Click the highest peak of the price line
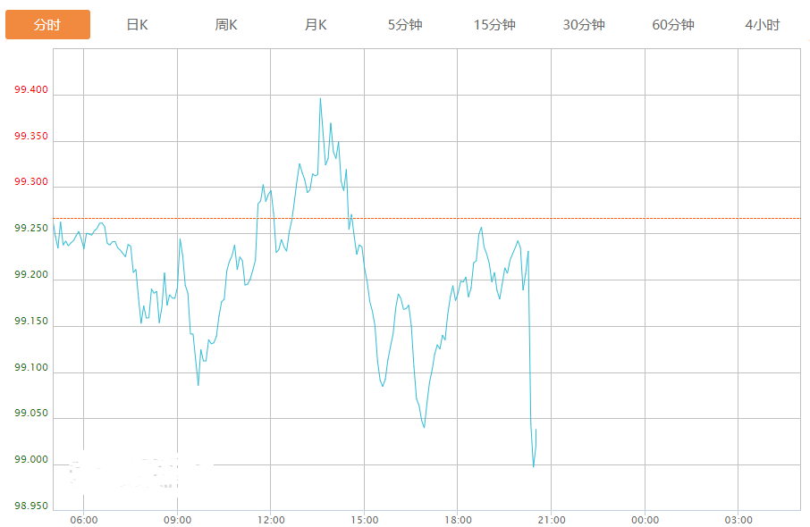Image resolution: width=810 pixels, height=527 pixels. pos(320,99)
